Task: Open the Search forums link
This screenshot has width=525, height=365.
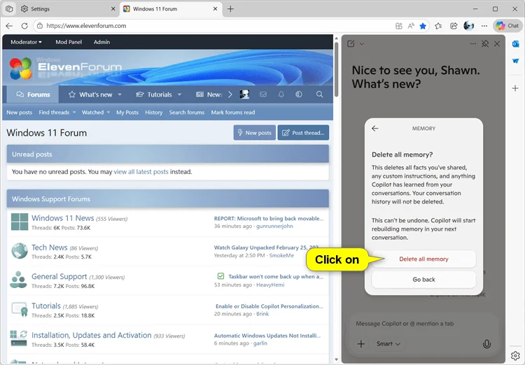Action: 186,113
